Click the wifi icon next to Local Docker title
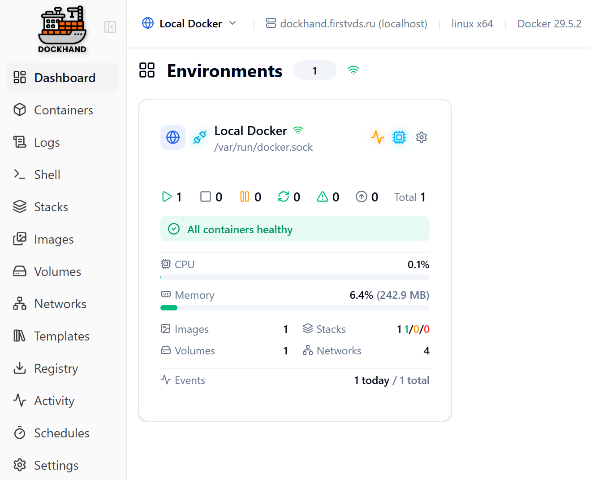 pos(298,130)
